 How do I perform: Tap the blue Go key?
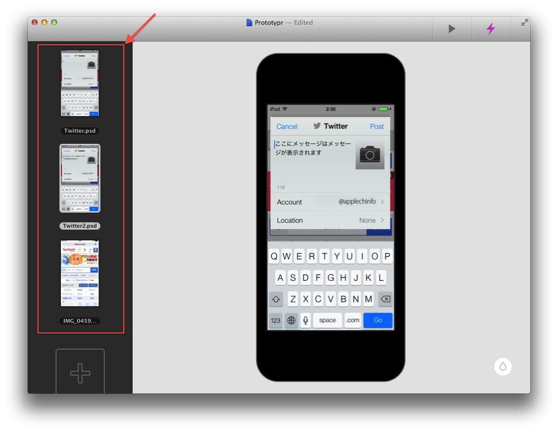(x=378, y=320)
